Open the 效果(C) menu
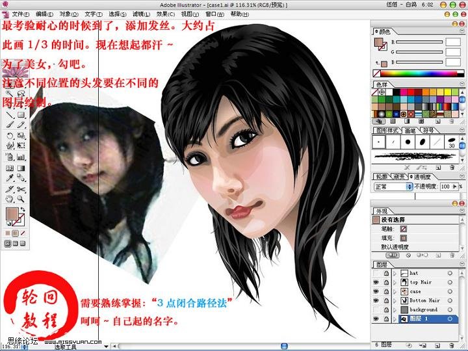468x351 pixels. click(166, 14)
